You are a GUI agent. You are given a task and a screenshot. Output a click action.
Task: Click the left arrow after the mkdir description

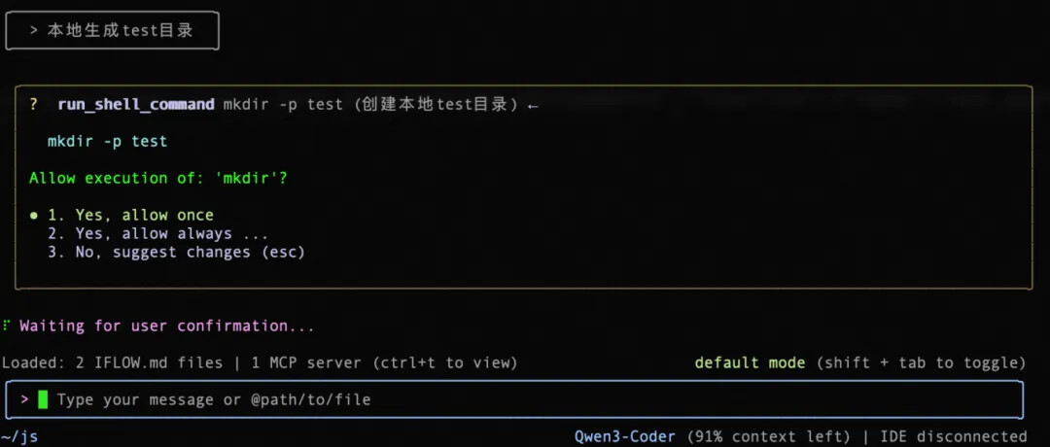point(532,105)
